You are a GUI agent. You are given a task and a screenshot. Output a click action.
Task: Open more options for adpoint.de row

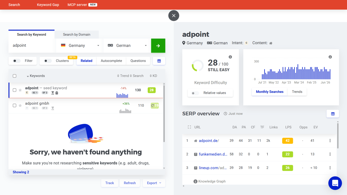(330, 141)
